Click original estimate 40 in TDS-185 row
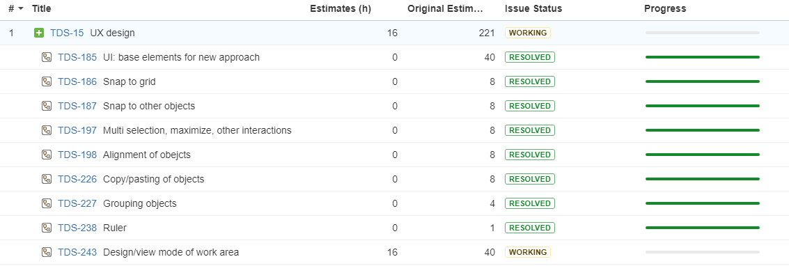789x266 pixels. click(490, 57)
